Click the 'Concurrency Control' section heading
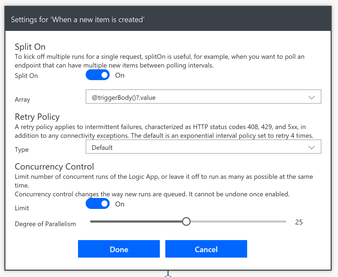 pyautogui.click(x=54, y=167)
